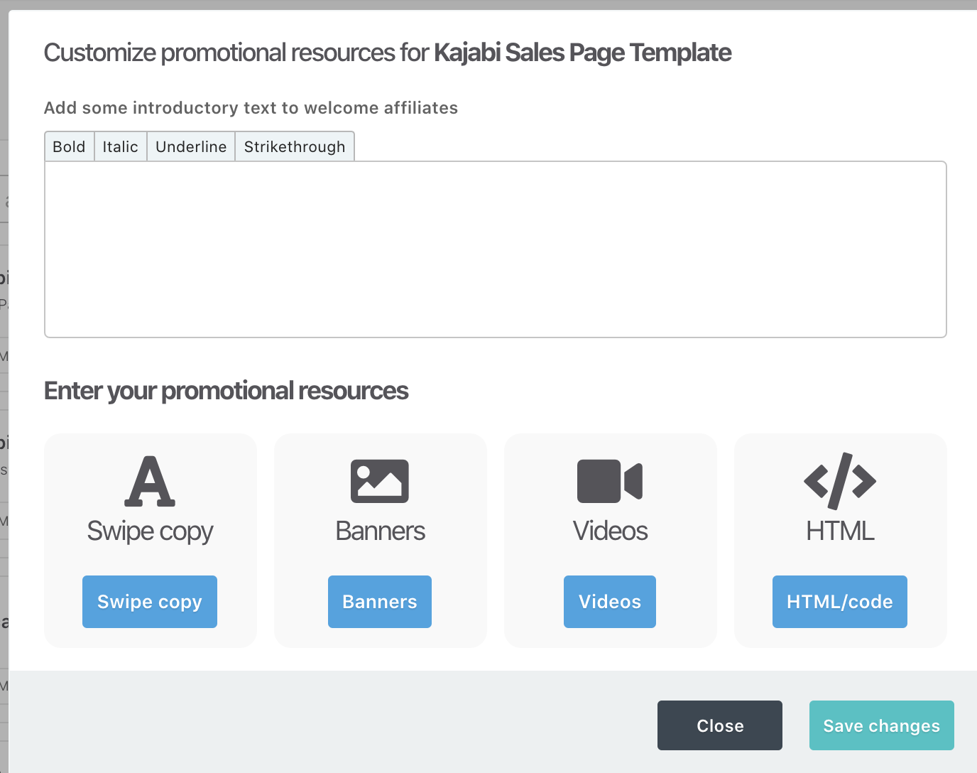977x773 pixels.
Task: Select the Swipe copy card title text
Action: click(150, 531)
